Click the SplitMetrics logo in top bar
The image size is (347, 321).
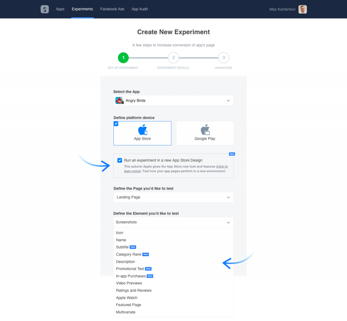tap(44, 9)
